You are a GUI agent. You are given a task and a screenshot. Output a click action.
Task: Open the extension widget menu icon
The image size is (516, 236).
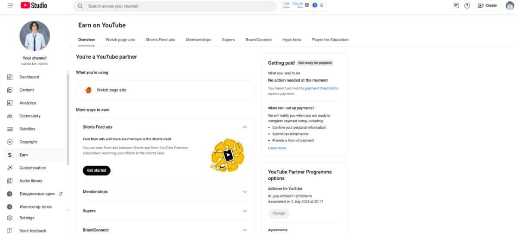click(322, 5)
